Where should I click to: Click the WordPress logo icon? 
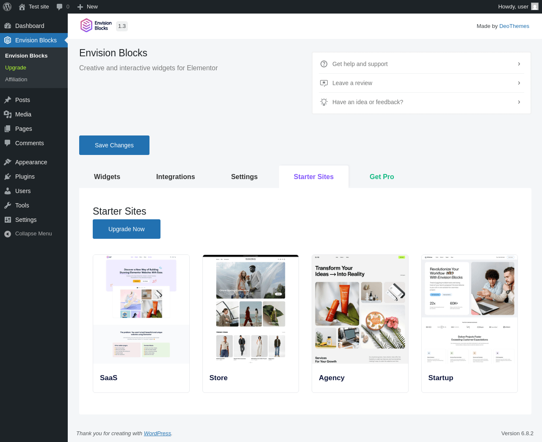[x=7, y=7]
